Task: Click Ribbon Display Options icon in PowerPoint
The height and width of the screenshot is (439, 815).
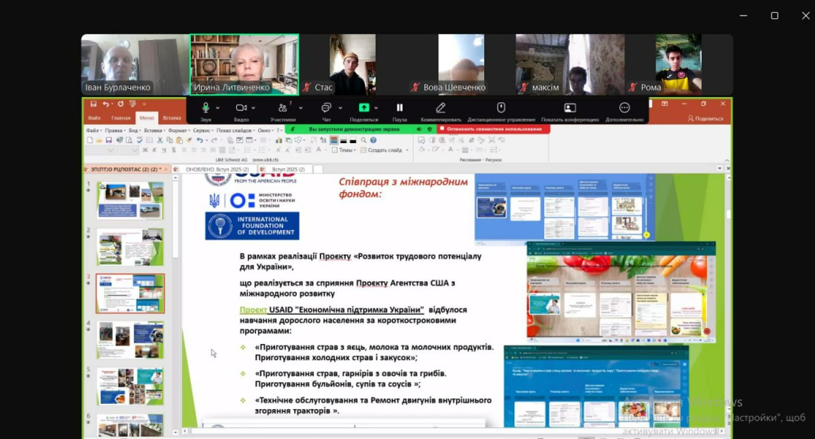Action: pyautogui.click(x=664, y=104)
